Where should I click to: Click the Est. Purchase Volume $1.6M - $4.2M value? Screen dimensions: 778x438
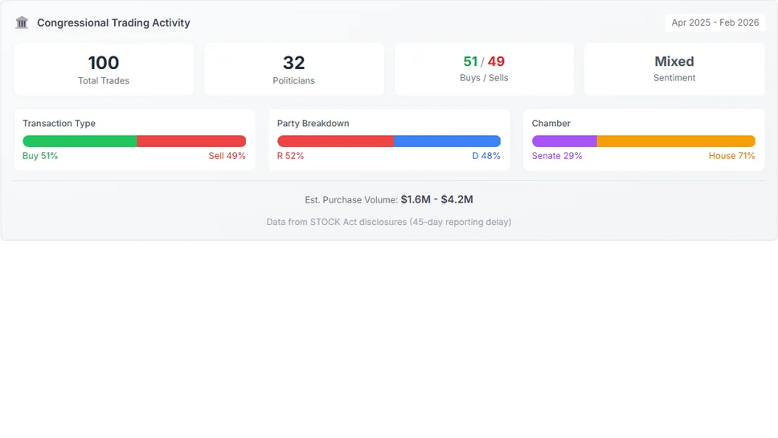[436, 199]
